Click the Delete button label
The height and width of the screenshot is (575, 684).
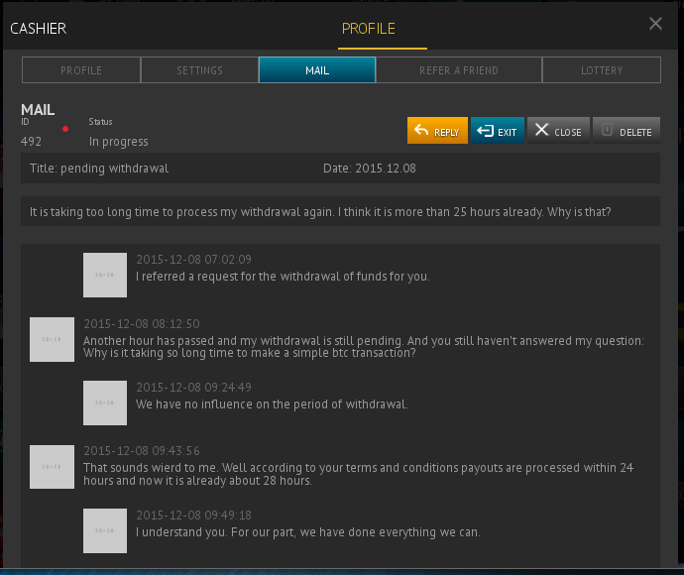[x=635, y=132]
